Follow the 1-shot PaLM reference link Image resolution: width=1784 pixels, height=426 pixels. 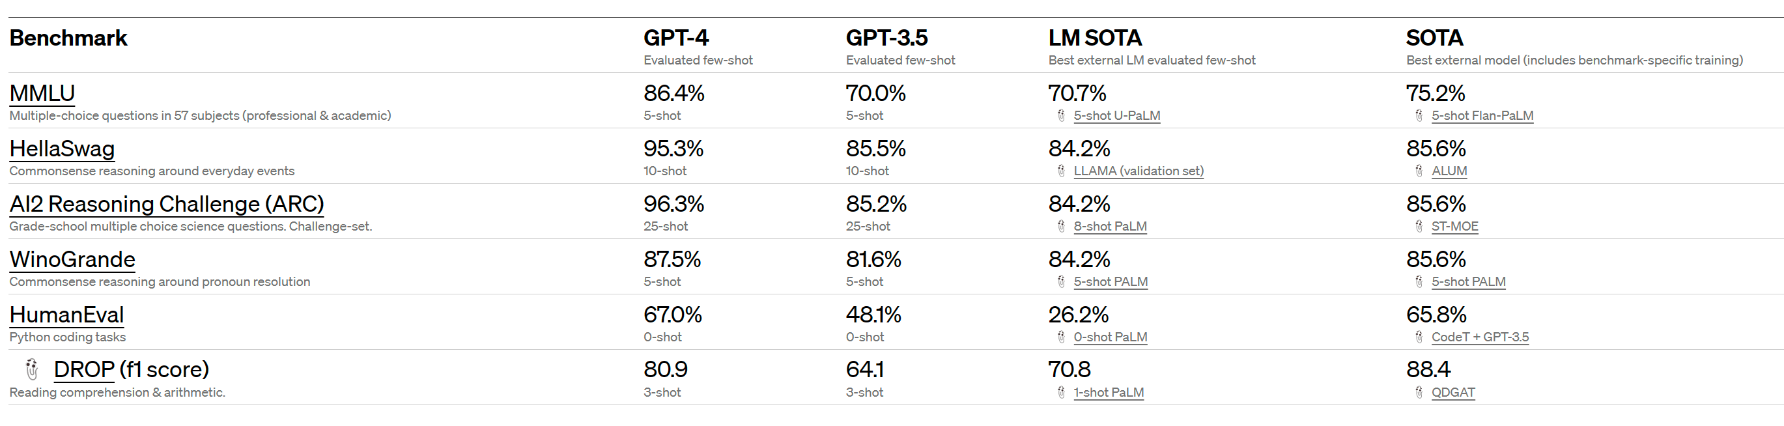[1108, 393]
